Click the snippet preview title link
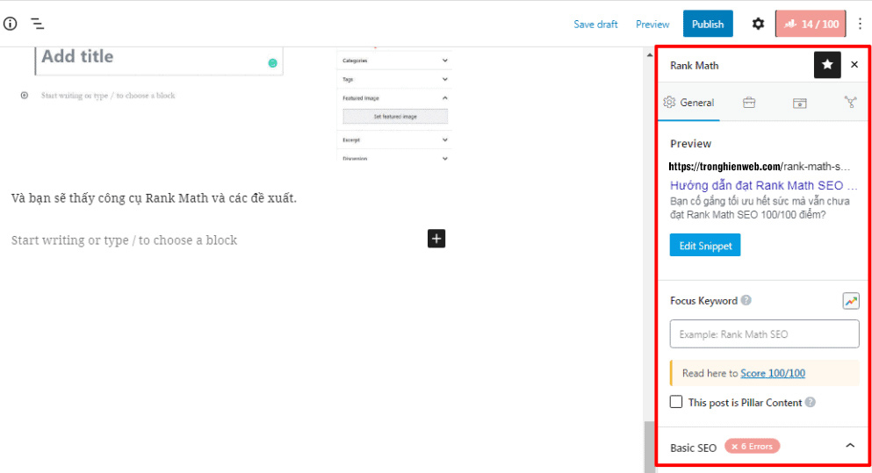The width and height of the screenshot is (872, 473). 763,186
